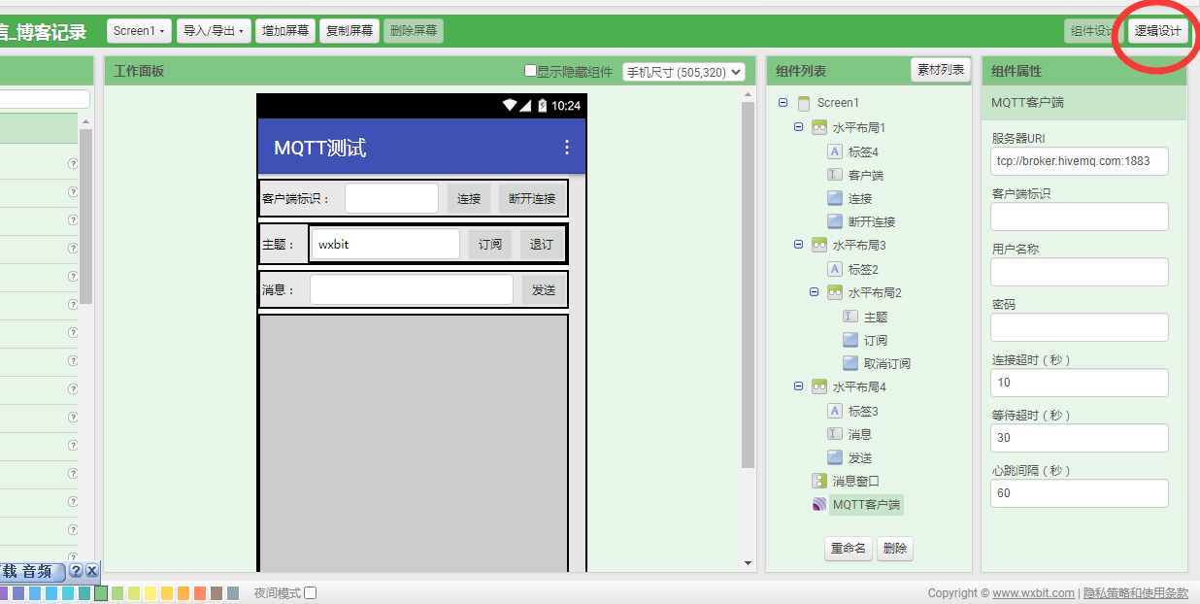Pick the blue-grey theme color swatch

pyautogui.click(x=233, y=593)
